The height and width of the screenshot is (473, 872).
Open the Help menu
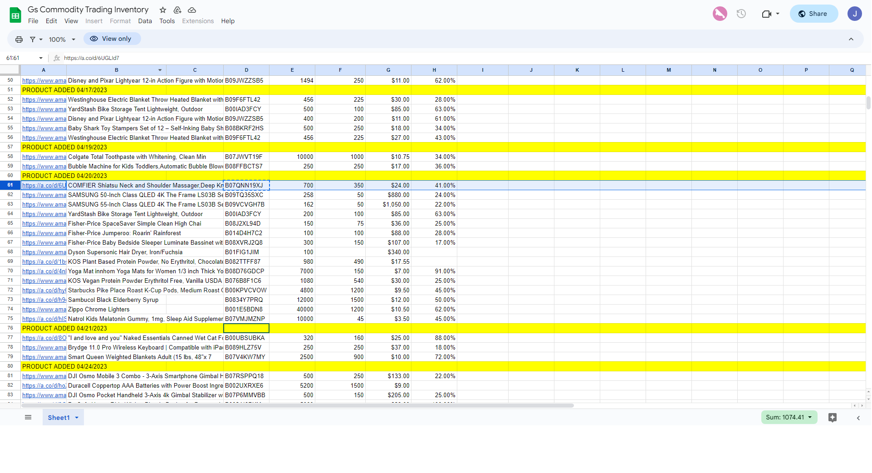(x=228, y=21)
